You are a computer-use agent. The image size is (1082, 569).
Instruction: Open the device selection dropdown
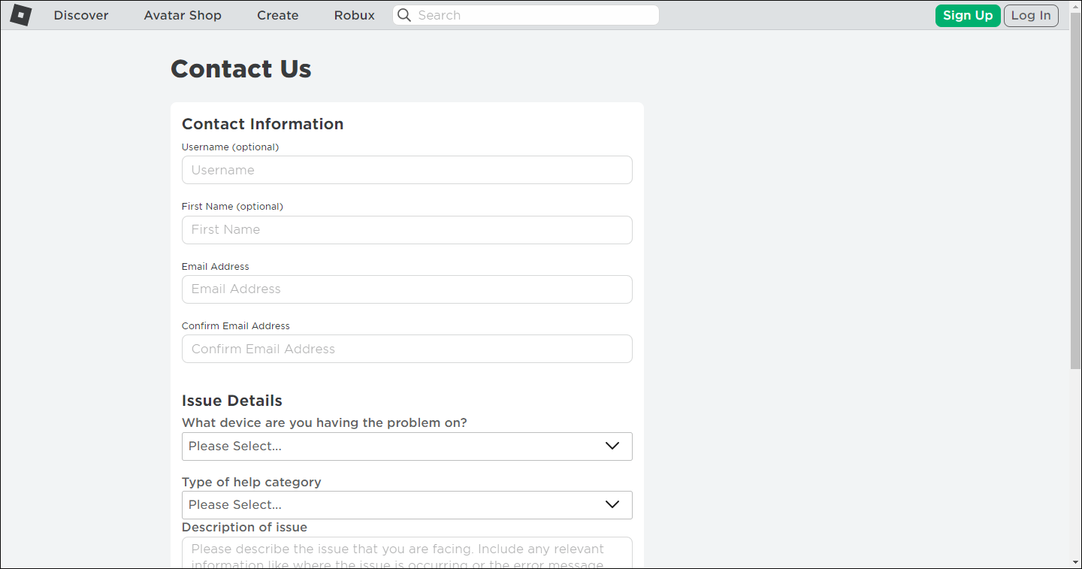[407, 446]
